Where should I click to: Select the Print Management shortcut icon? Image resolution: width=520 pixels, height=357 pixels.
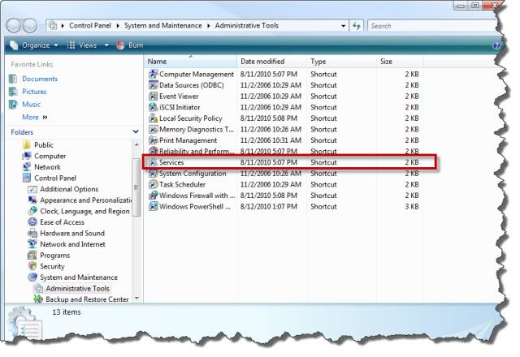click(x=153, y=140)
